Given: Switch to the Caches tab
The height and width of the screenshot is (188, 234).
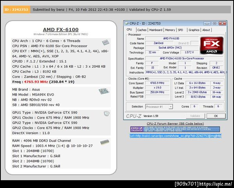Looking at the screenshot, I should click(x=142, y=30).
